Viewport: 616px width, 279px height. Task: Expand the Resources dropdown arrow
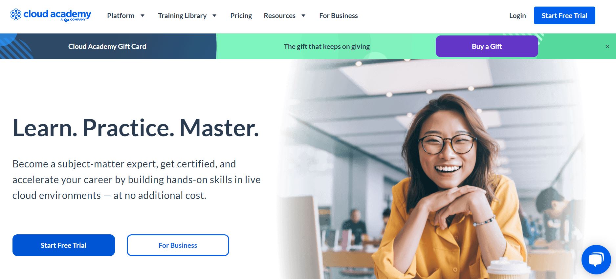point(303,16)
